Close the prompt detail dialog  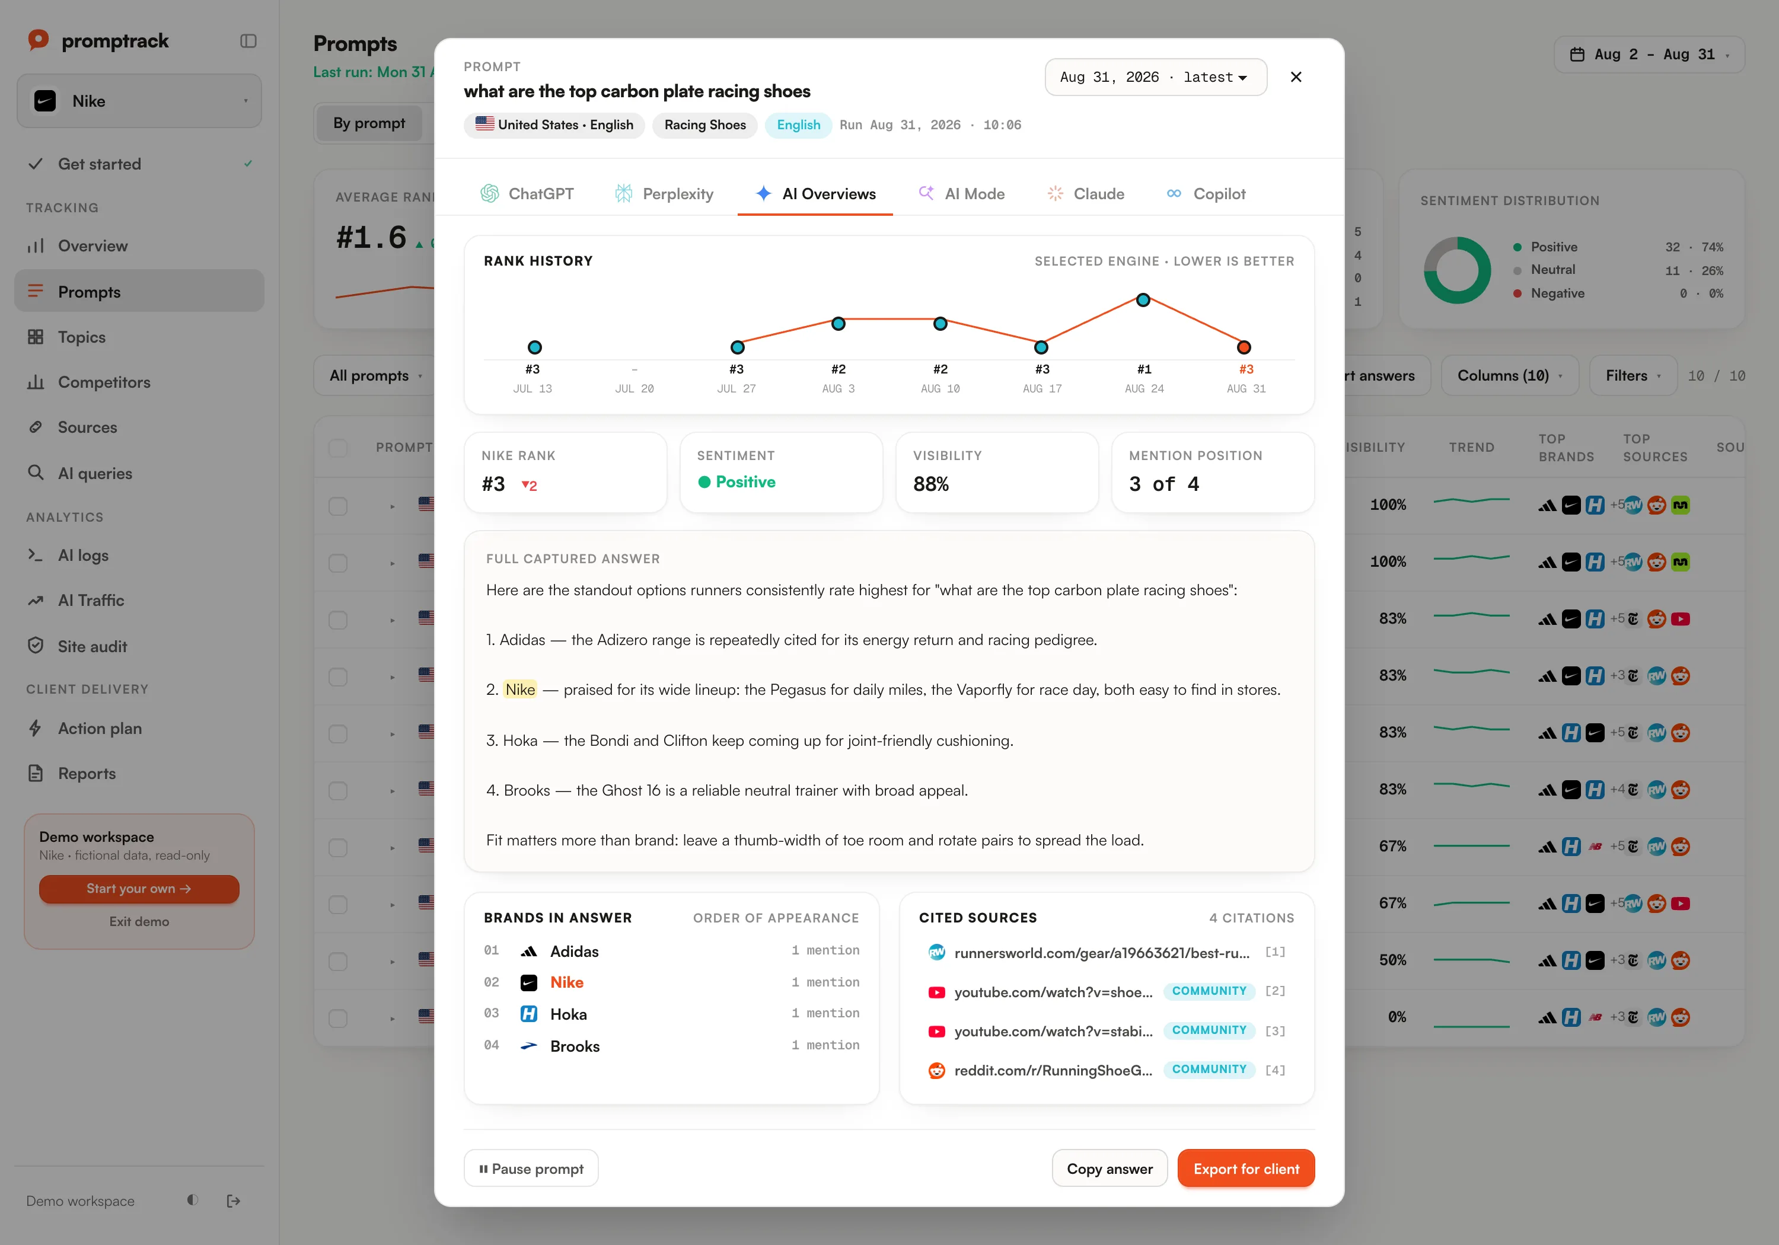[x=1296, y=76]
